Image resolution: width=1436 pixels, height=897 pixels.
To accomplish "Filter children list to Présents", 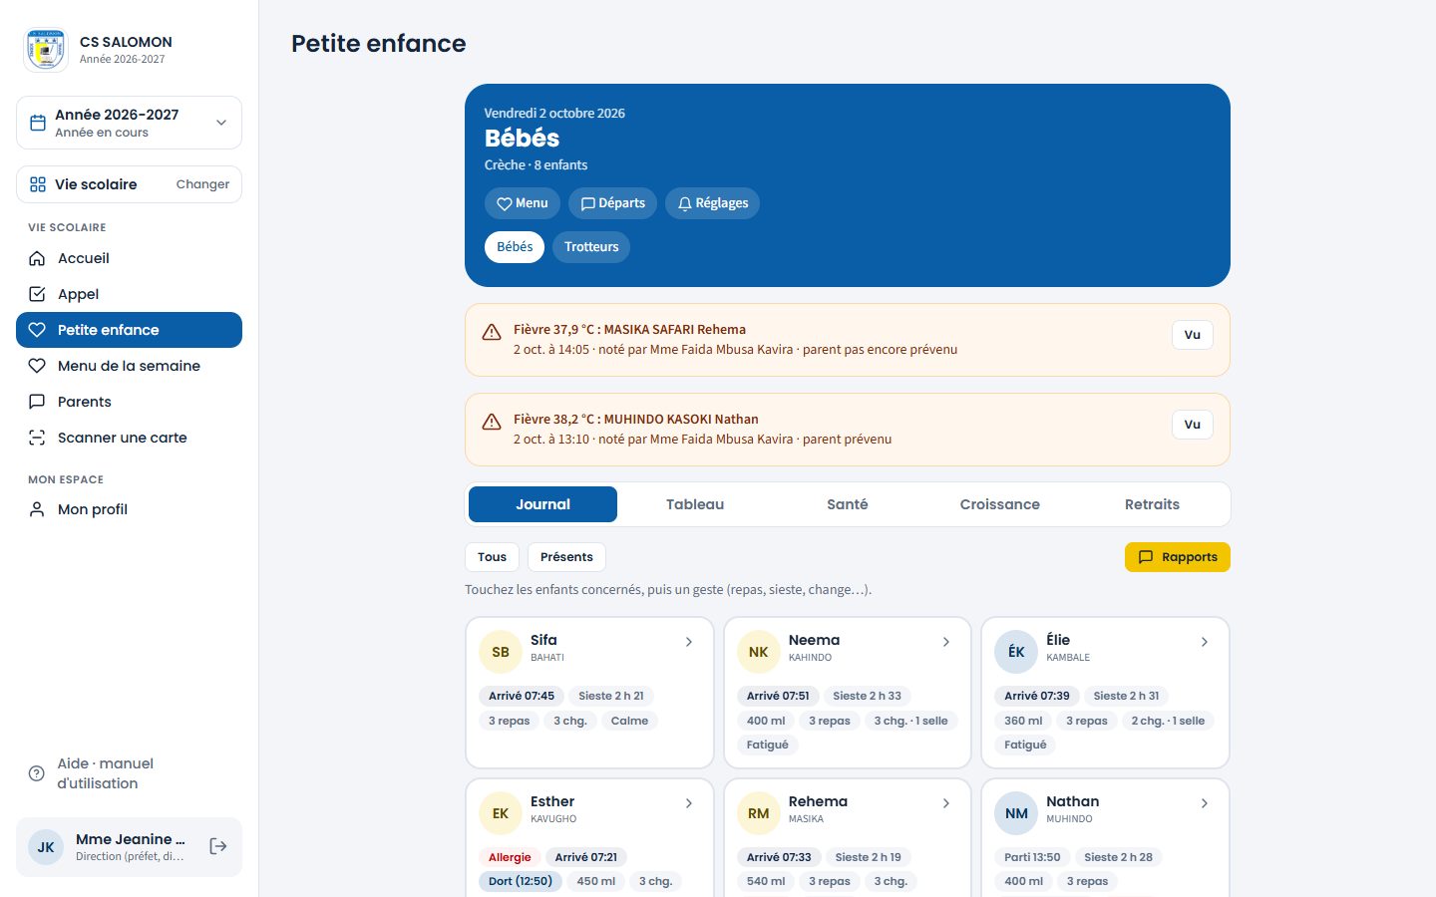I will [x=566, y=557].
